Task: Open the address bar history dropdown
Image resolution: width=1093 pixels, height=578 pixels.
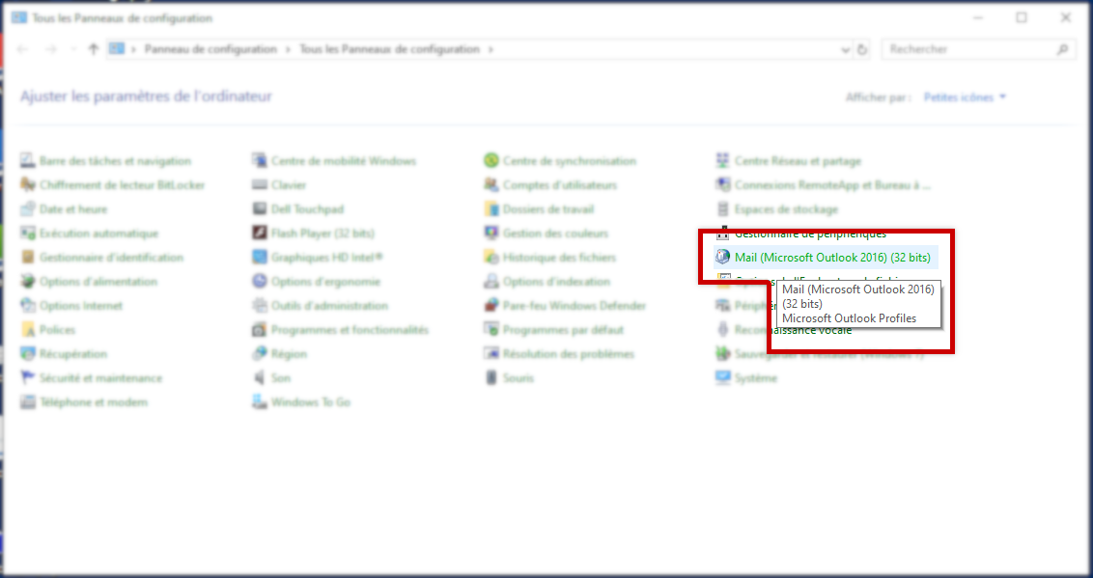Action: coord(846,49)
